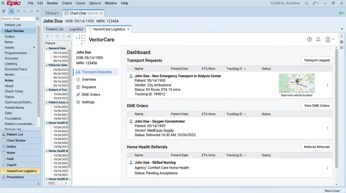Image resolution: width=346 pixels, height=193 pixels.
Task: Open Chart Review in bottom activity bar
Action: click(x=20, y=141)
